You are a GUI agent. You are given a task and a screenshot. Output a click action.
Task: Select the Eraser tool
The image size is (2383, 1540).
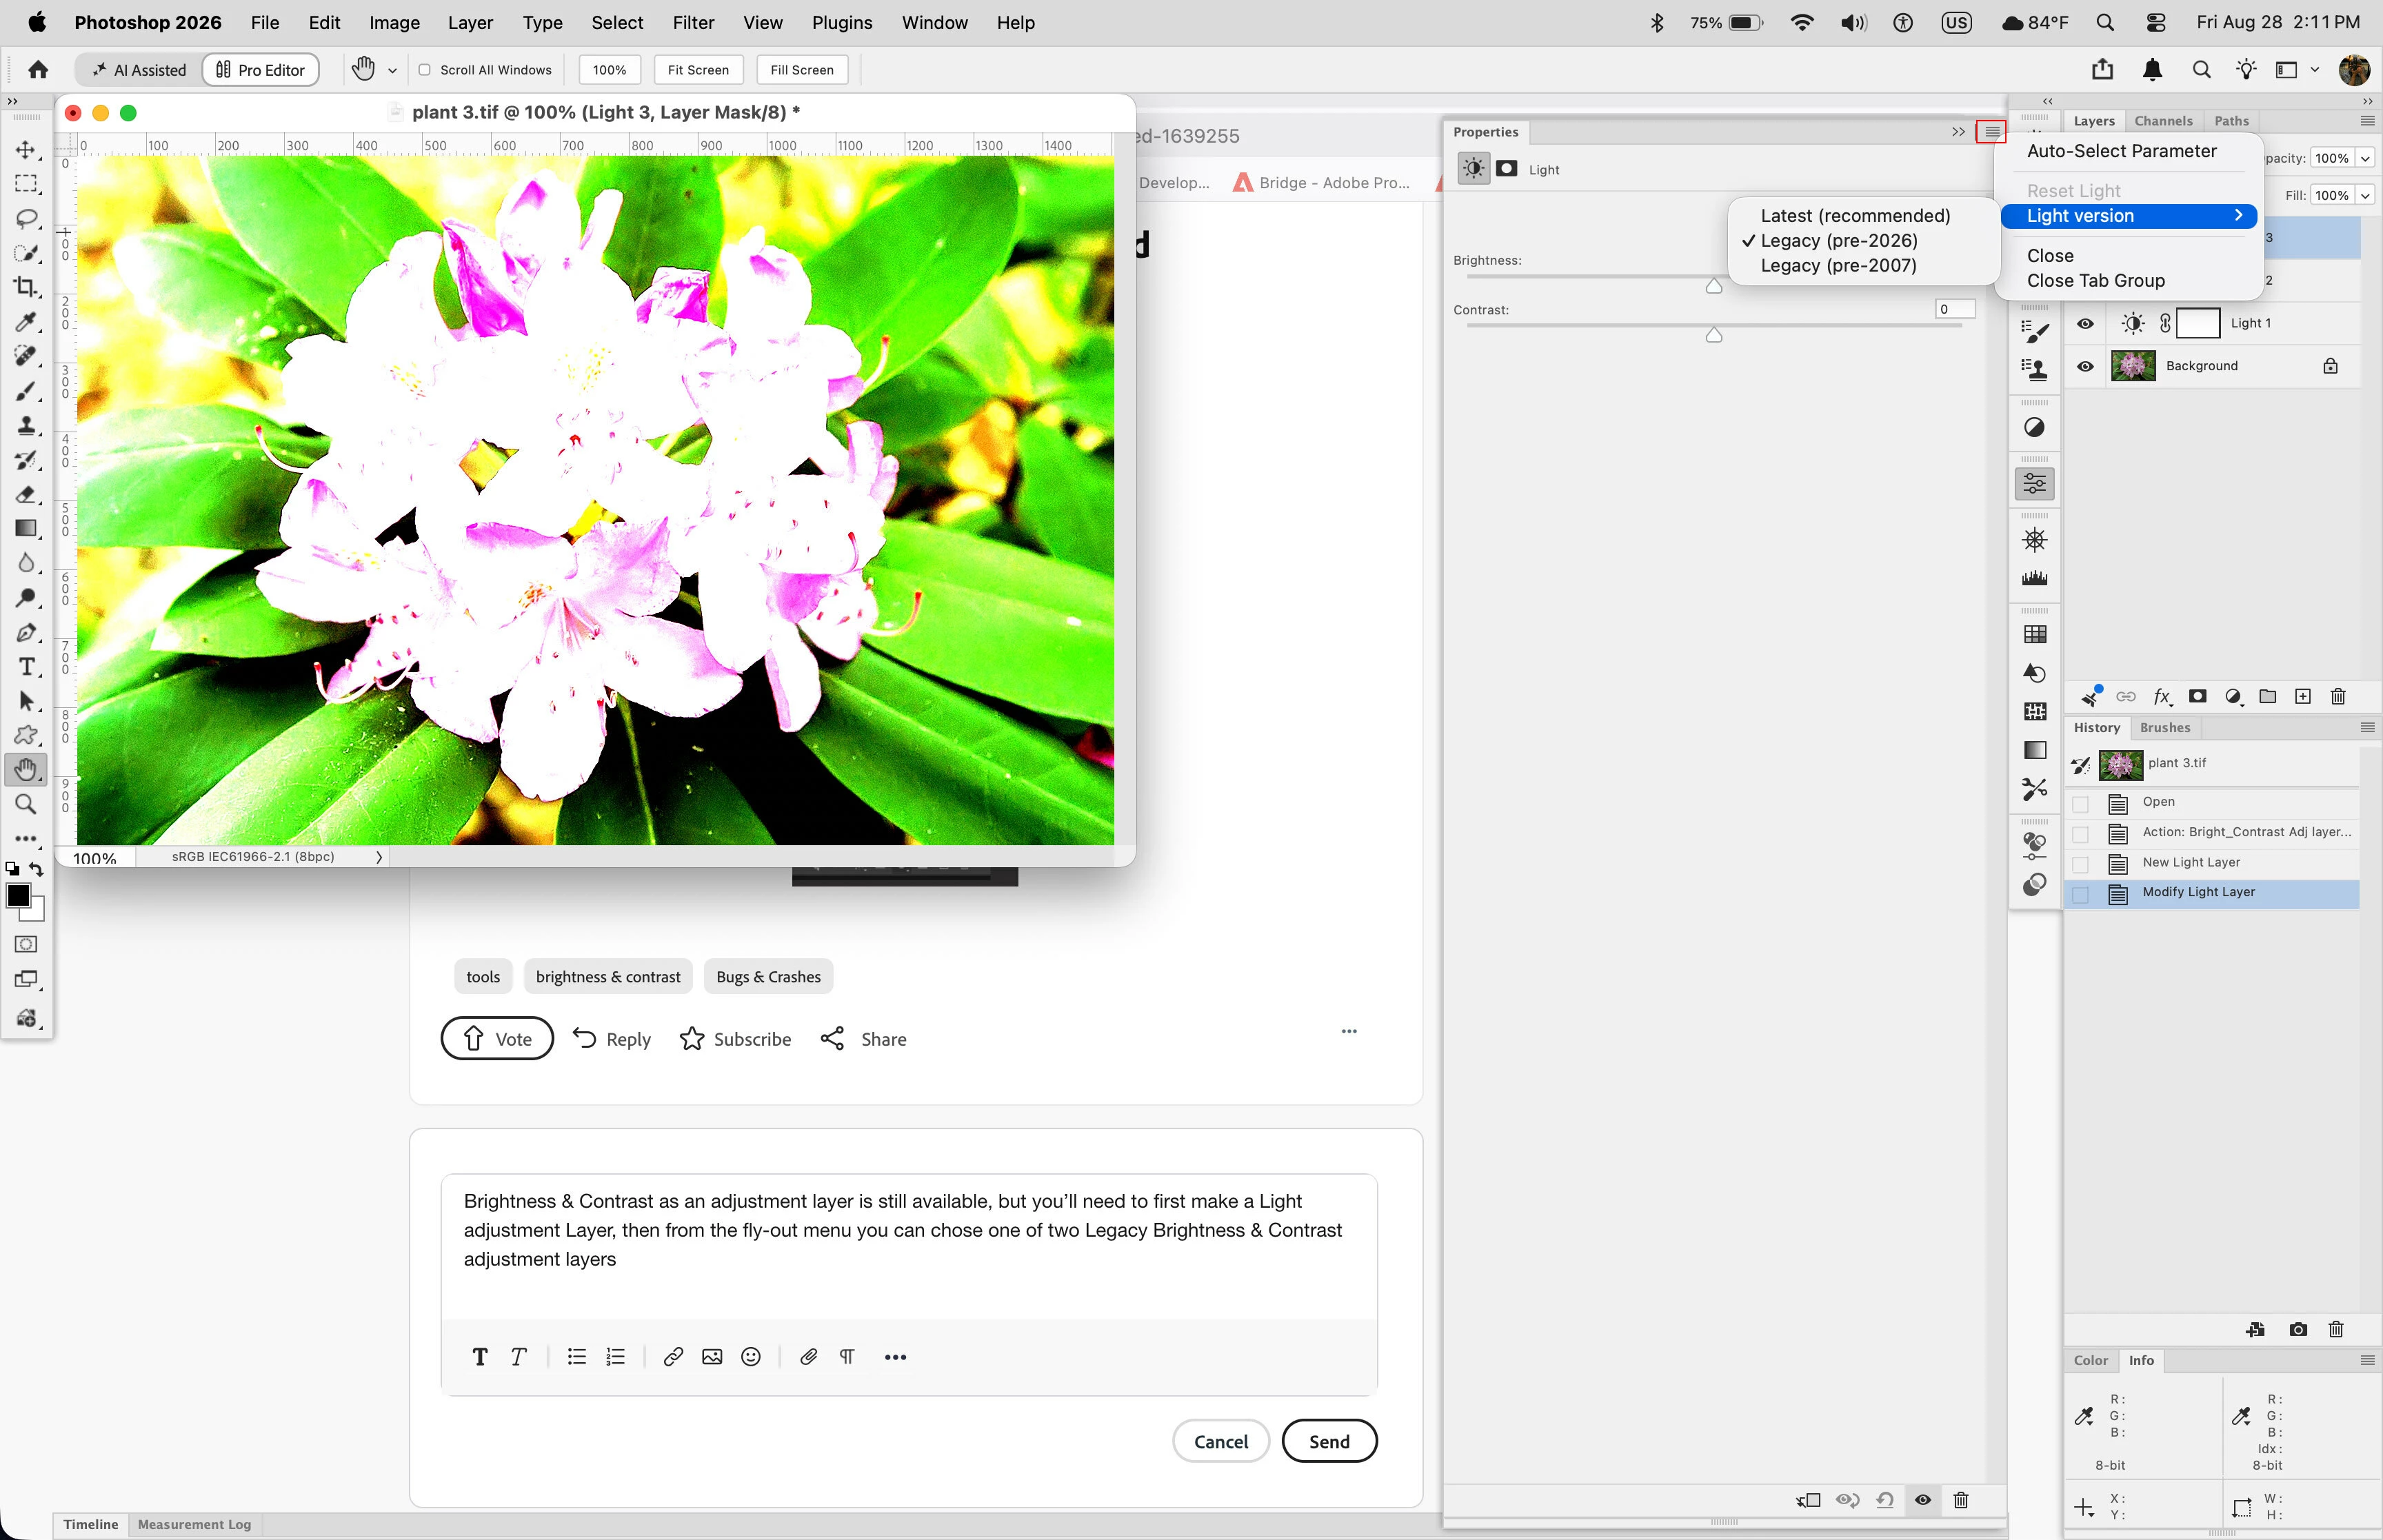point(26,494)
